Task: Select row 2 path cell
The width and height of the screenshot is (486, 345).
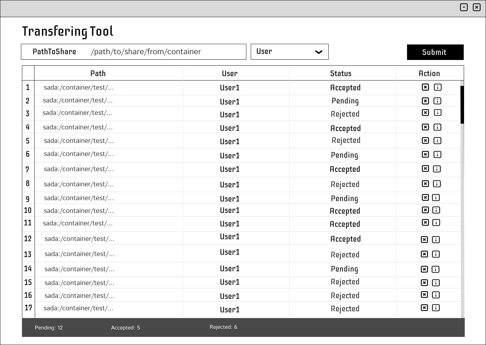Action: [x=78, y=100]
